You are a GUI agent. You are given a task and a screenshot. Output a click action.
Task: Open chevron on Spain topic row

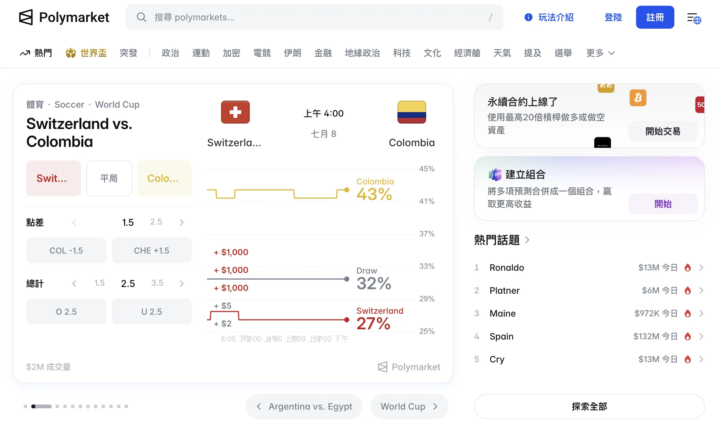pos(701,336)
